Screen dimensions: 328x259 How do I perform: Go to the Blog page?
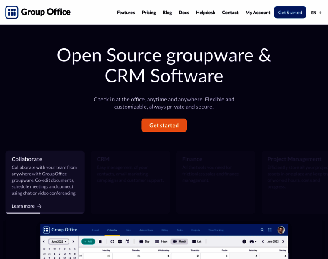(167, 13)
